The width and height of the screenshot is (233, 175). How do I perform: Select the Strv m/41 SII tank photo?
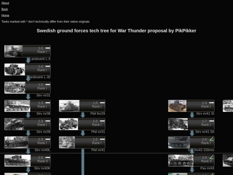[x=178, y=124]
